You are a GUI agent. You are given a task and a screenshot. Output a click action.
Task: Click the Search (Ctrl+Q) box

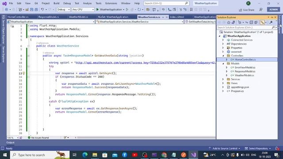coord(166,3)
